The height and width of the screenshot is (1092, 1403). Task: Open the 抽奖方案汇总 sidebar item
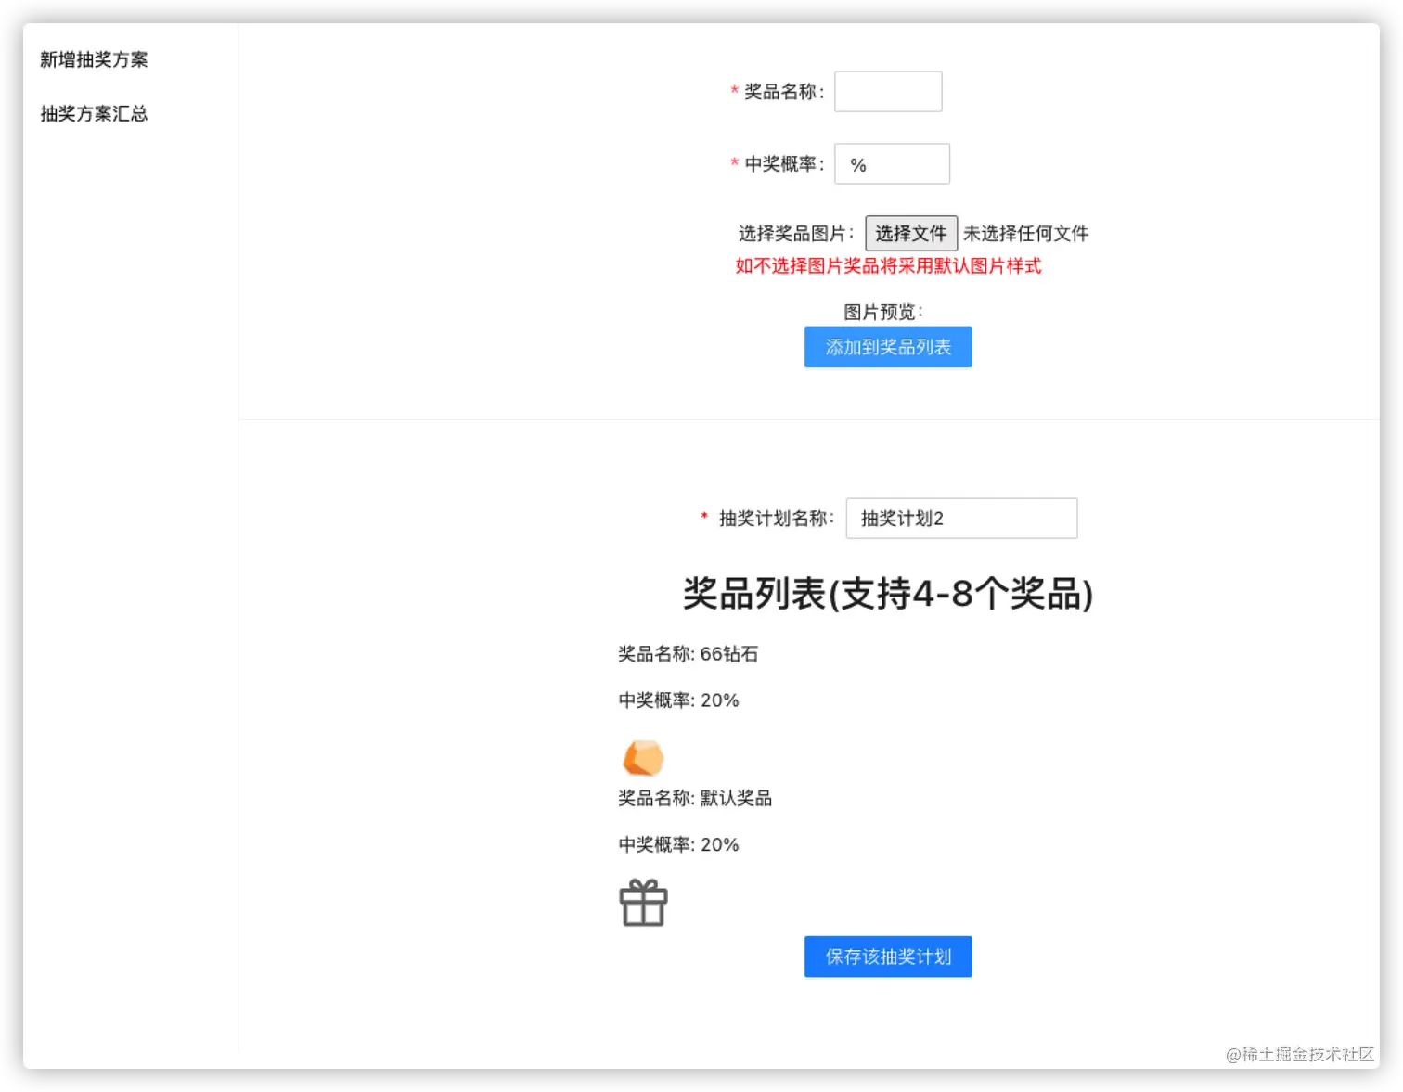tap(93, 113)
